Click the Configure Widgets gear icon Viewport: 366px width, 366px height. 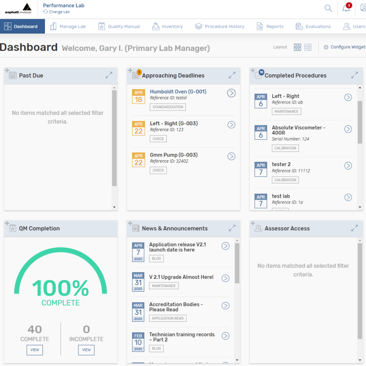pos(326,47)
